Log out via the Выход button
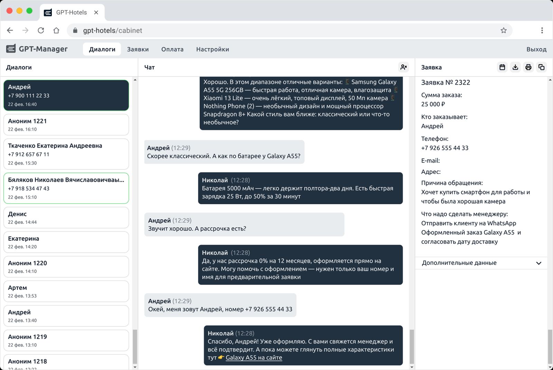553x370 pixels. 536,49
